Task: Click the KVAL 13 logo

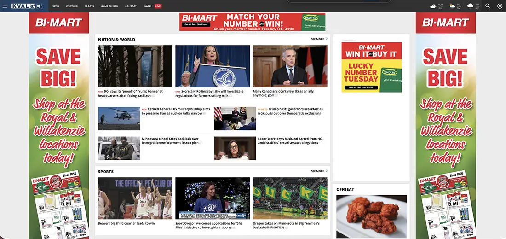Action: click(26, 6)
